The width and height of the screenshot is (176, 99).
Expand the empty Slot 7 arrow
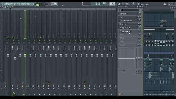119,35
